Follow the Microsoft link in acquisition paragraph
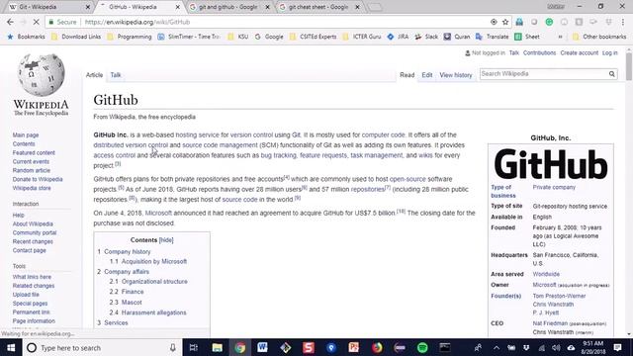 pos(158,213)
